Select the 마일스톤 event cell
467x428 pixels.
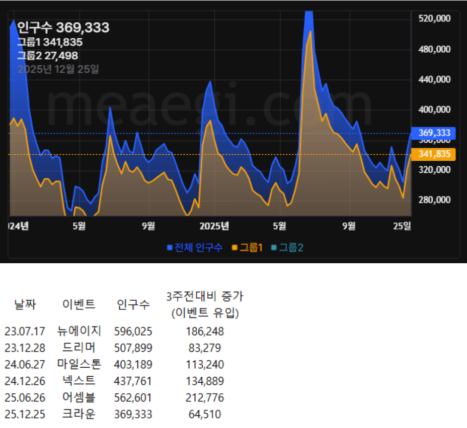pos(79,364)
